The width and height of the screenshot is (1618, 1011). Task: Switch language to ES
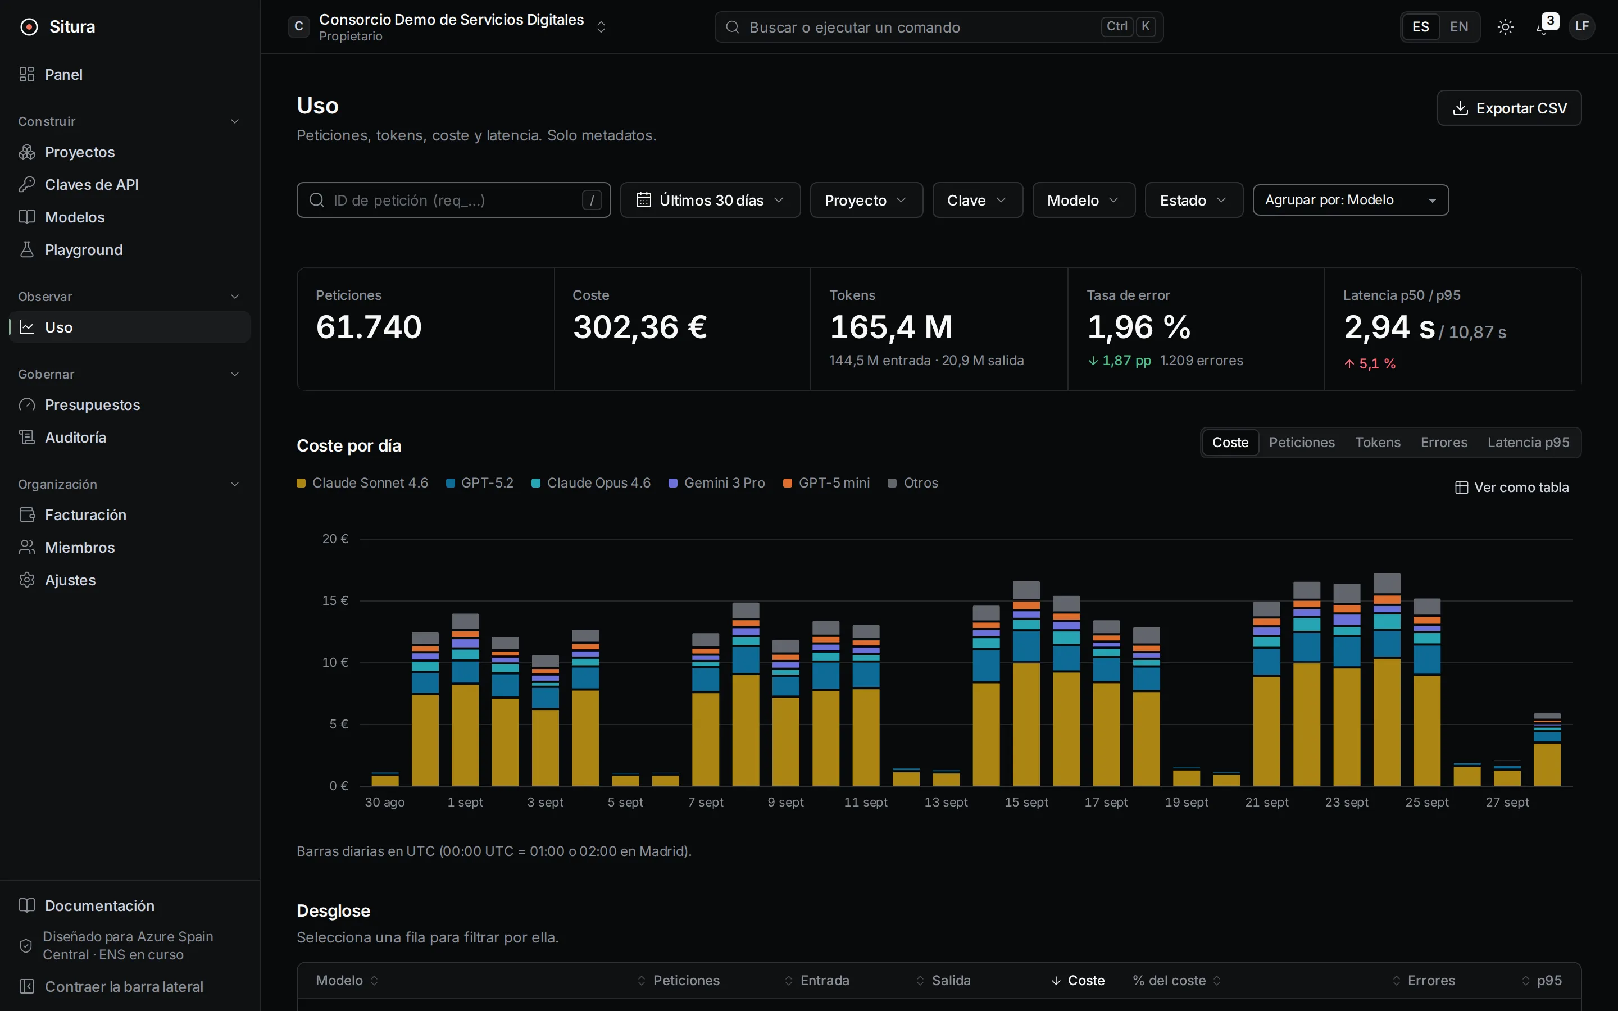tap(1421, 27)
